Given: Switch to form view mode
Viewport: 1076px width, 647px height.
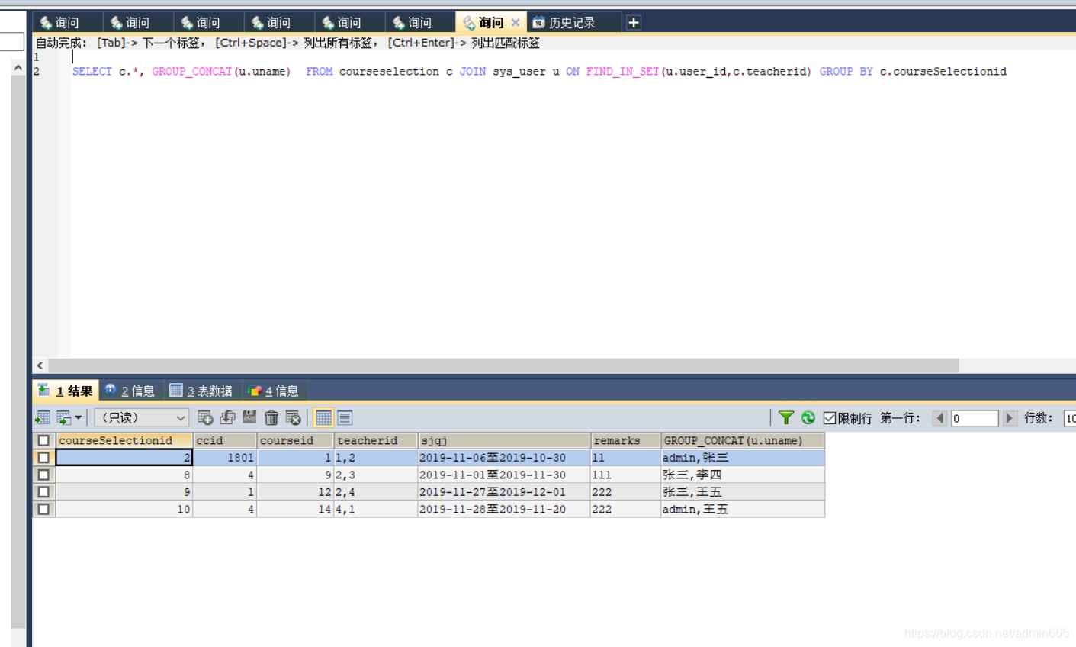Looking at the screenshot, I should tap(345, 417).
